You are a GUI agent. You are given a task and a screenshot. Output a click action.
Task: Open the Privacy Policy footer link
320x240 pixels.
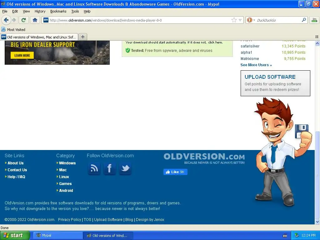(x=70, y=220)
